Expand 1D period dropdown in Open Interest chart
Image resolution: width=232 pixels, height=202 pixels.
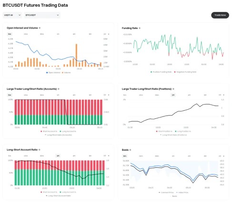(x=106, y=34)
